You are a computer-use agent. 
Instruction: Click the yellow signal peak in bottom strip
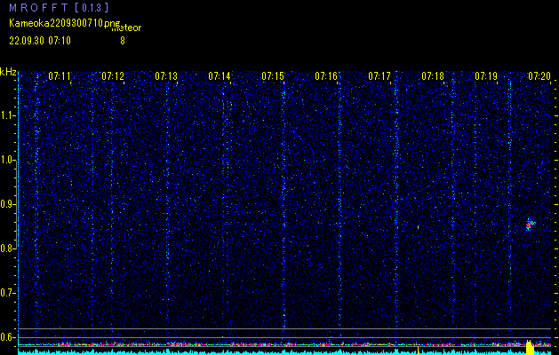(x=531, y=347)
